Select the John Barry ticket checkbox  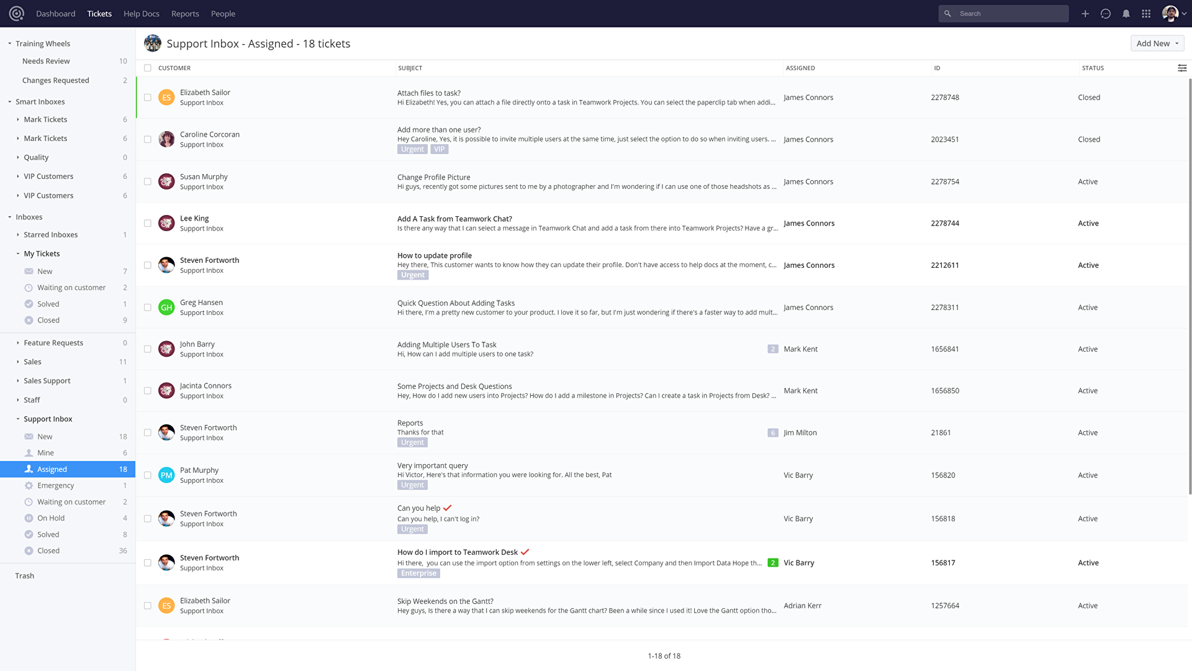pos(148,349)
